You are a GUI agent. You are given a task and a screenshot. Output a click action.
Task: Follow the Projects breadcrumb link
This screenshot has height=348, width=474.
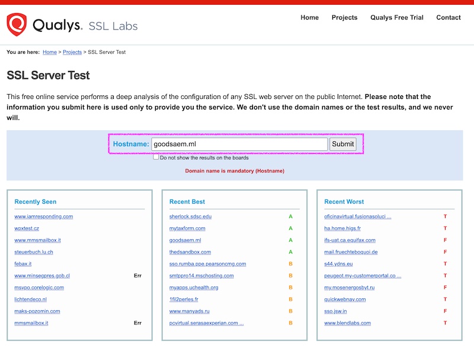pos(72,52)
